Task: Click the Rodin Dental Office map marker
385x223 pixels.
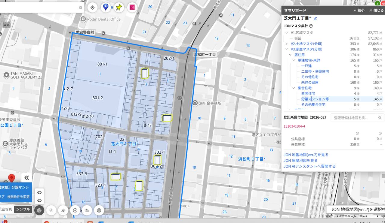Action: pyautogui.click(x=83, y=19)
